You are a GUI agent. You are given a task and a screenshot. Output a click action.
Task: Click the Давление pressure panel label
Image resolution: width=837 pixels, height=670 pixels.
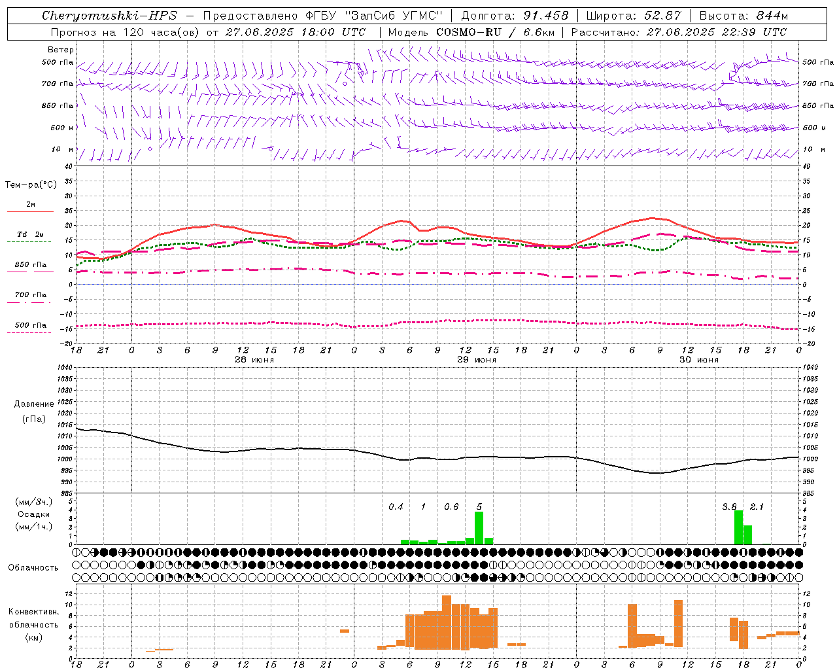(x=34, y=404)
